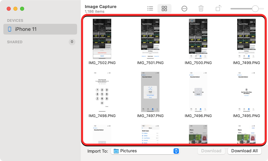Click the iPhone device icon

pos(9,29)
